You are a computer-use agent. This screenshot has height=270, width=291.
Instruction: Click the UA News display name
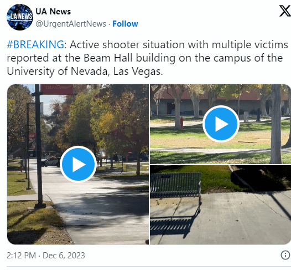point(53,12)
